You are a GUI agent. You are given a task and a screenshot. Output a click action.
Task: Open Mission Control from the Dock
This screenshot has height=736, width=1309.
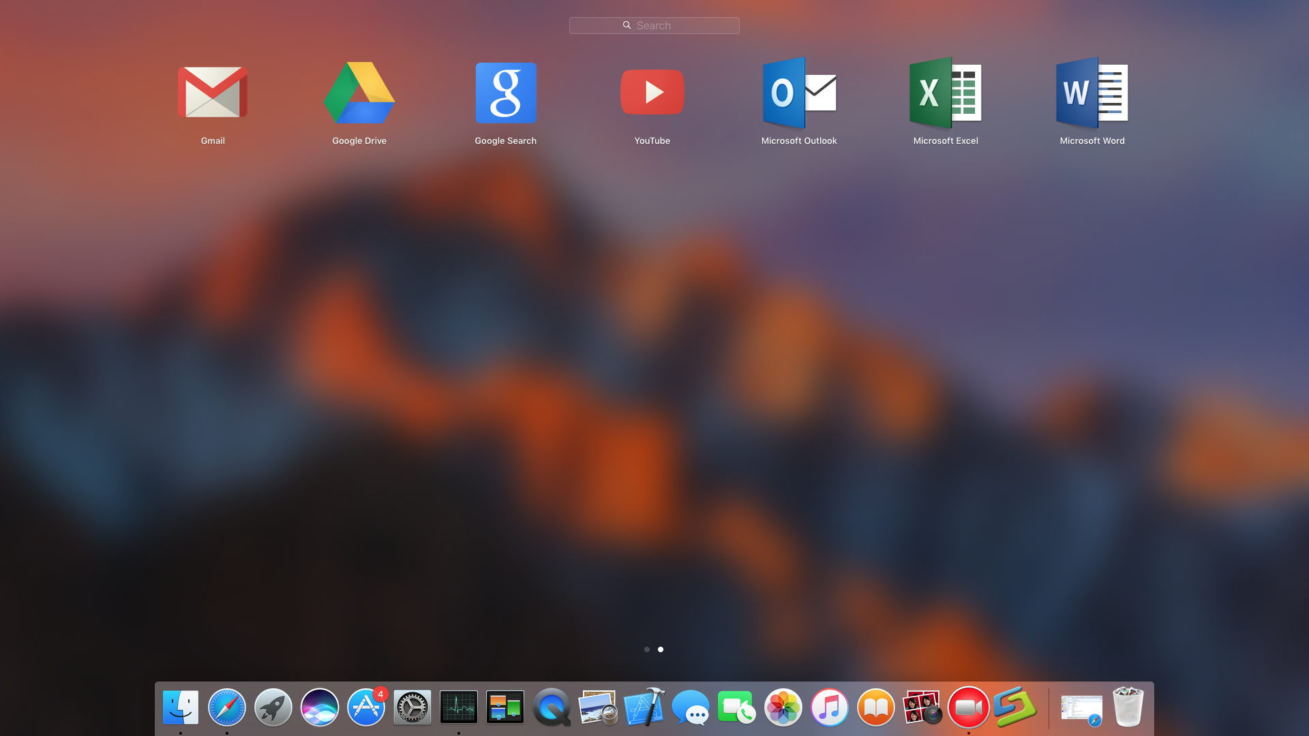point(505,707)
